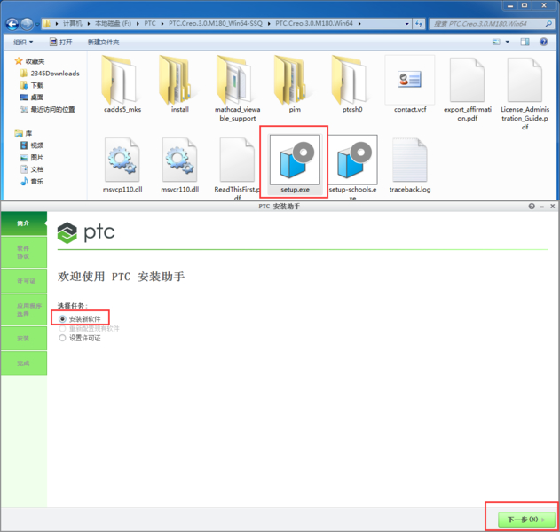Open 文档 library in the sidebar
The height and width of the screenshot is (532, 560).
32,169
